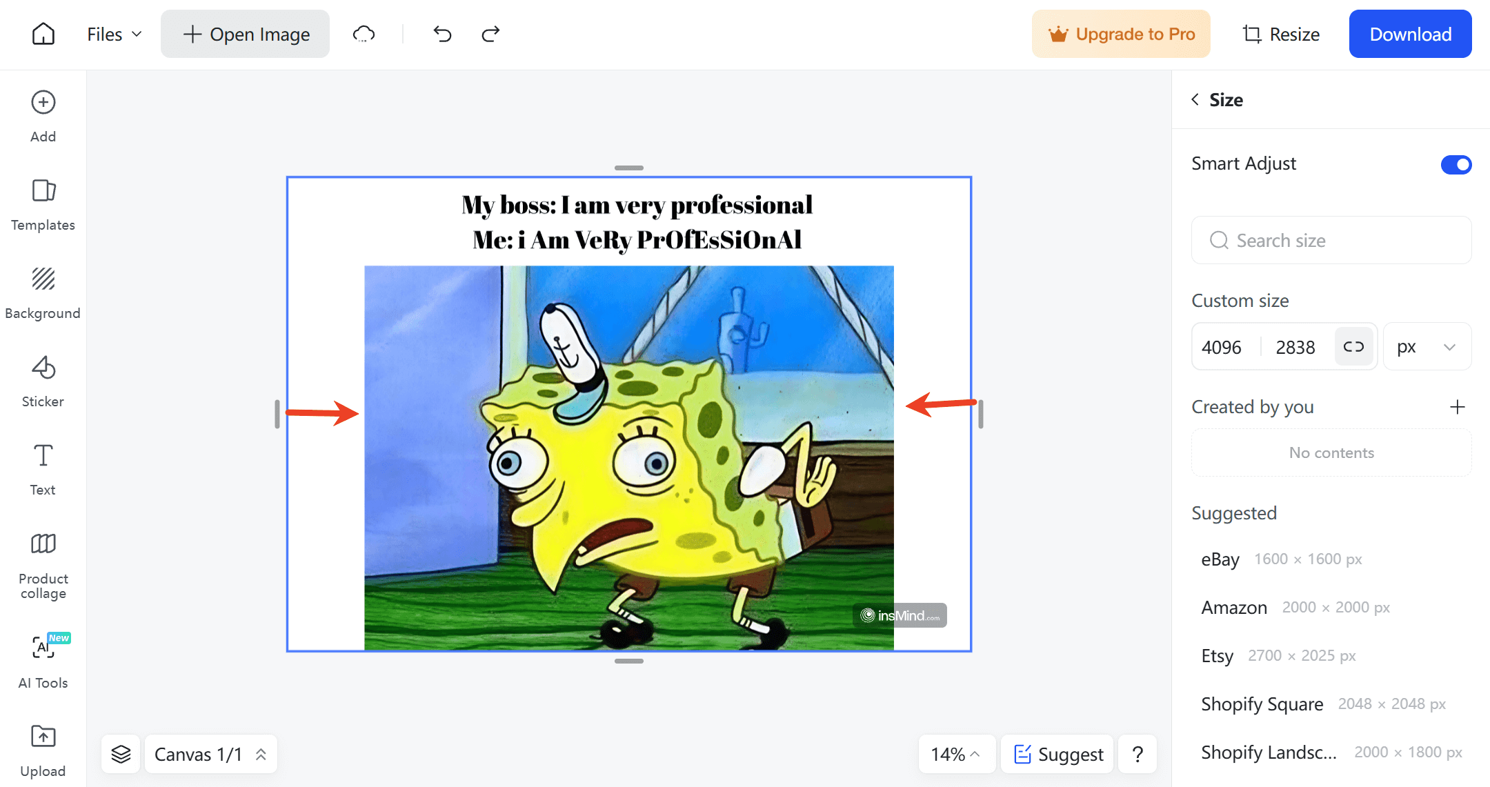Open the Files menu
The width and height of the screenshot is (1490, 787).
(113, 33)
